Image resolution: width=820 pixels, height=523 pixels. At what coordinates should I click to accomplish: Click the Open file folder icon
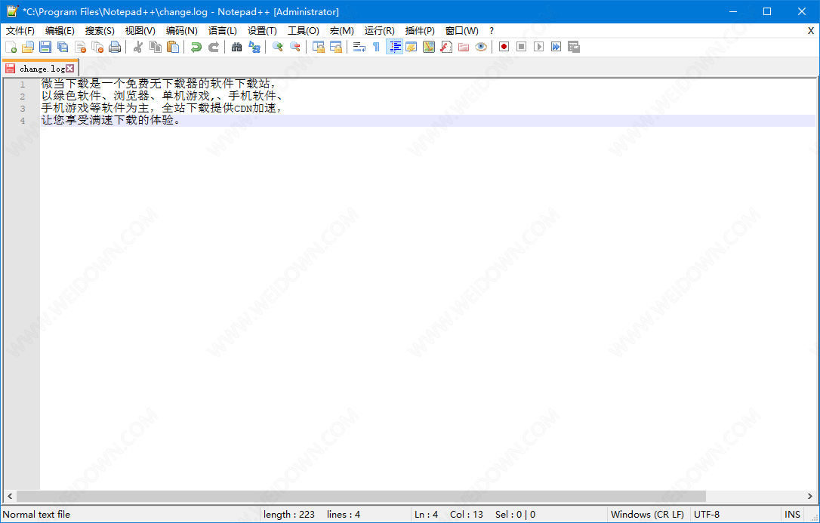[x=28, y=47]
